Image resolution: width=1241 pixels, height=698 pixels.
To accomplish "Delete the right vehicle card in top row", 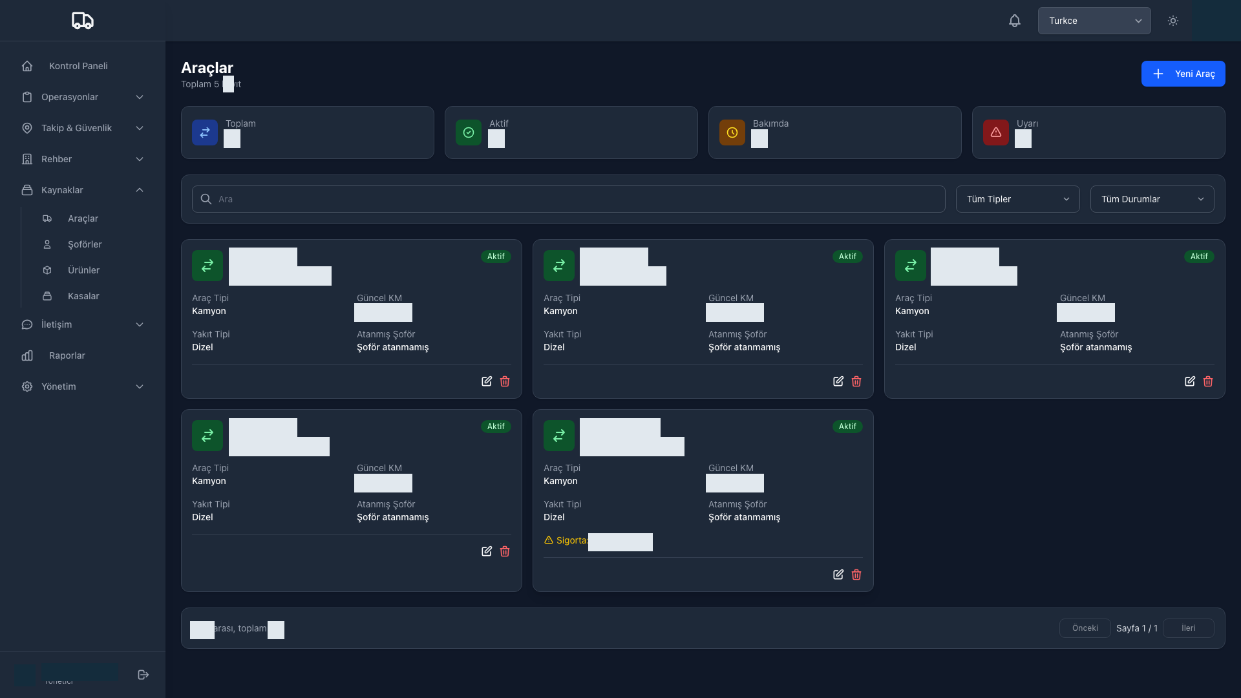I will [1208, 381].
